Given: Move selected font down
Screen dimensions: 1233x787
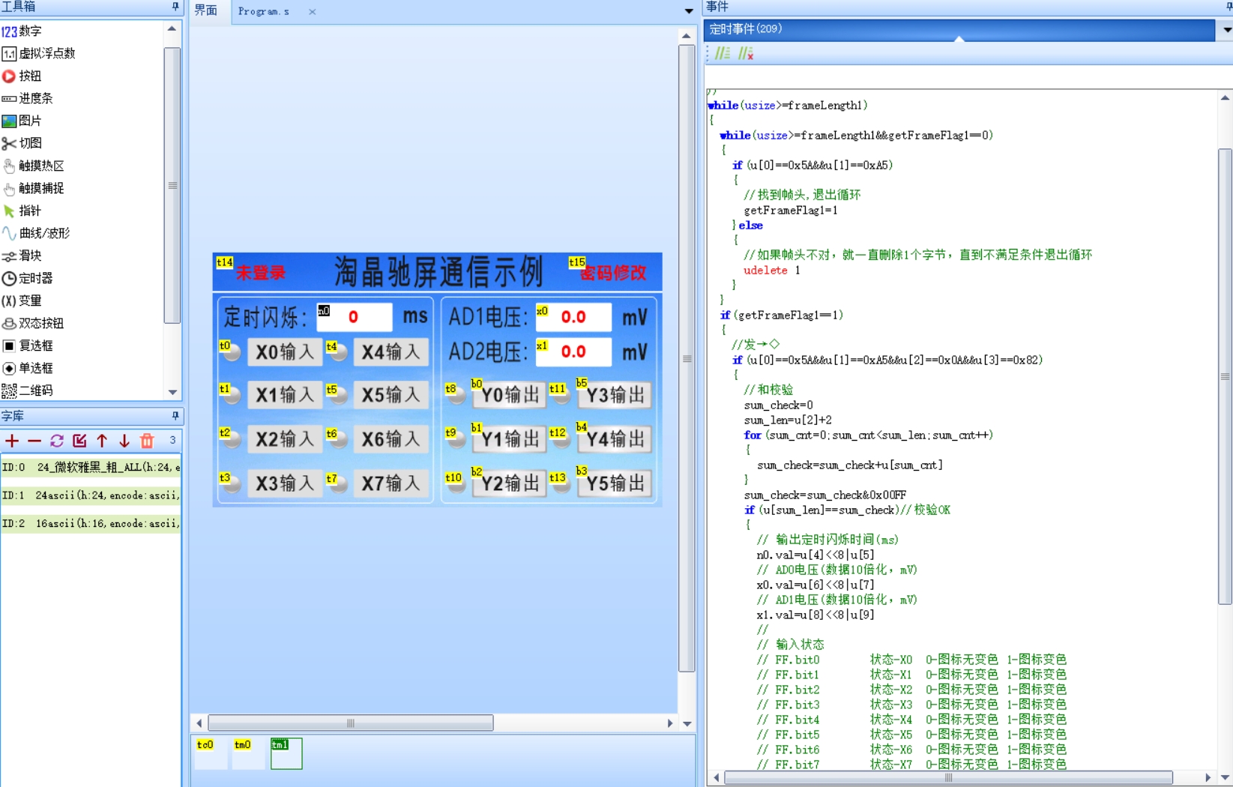Looking at the screenshot, I should point(124,441).
